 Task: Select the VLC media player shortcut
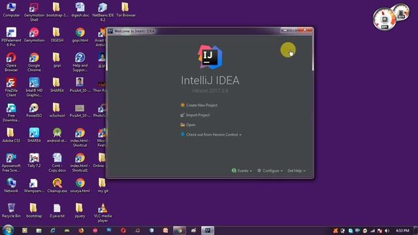103,213
